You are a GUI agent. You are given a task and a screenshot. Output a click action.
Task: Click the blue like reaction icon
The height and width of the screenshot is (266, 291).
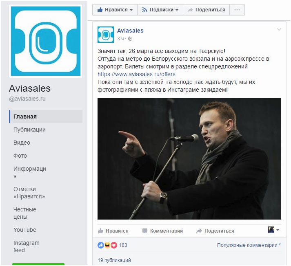pos(101,245)
